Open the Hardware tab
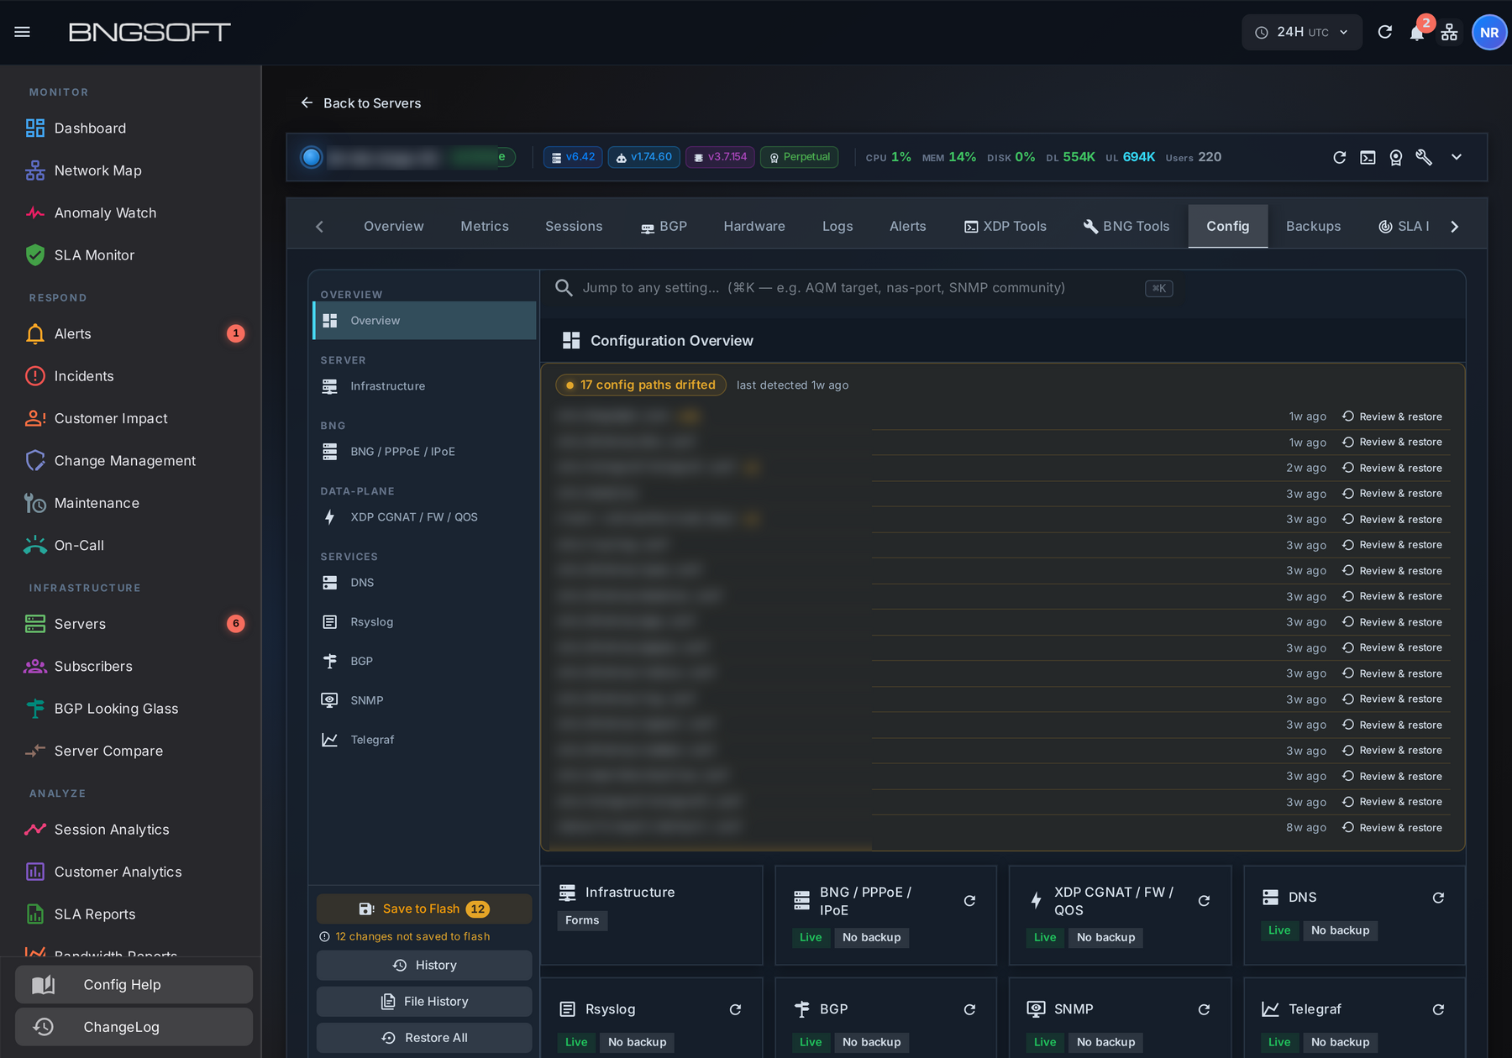 [x=754, y=226]
